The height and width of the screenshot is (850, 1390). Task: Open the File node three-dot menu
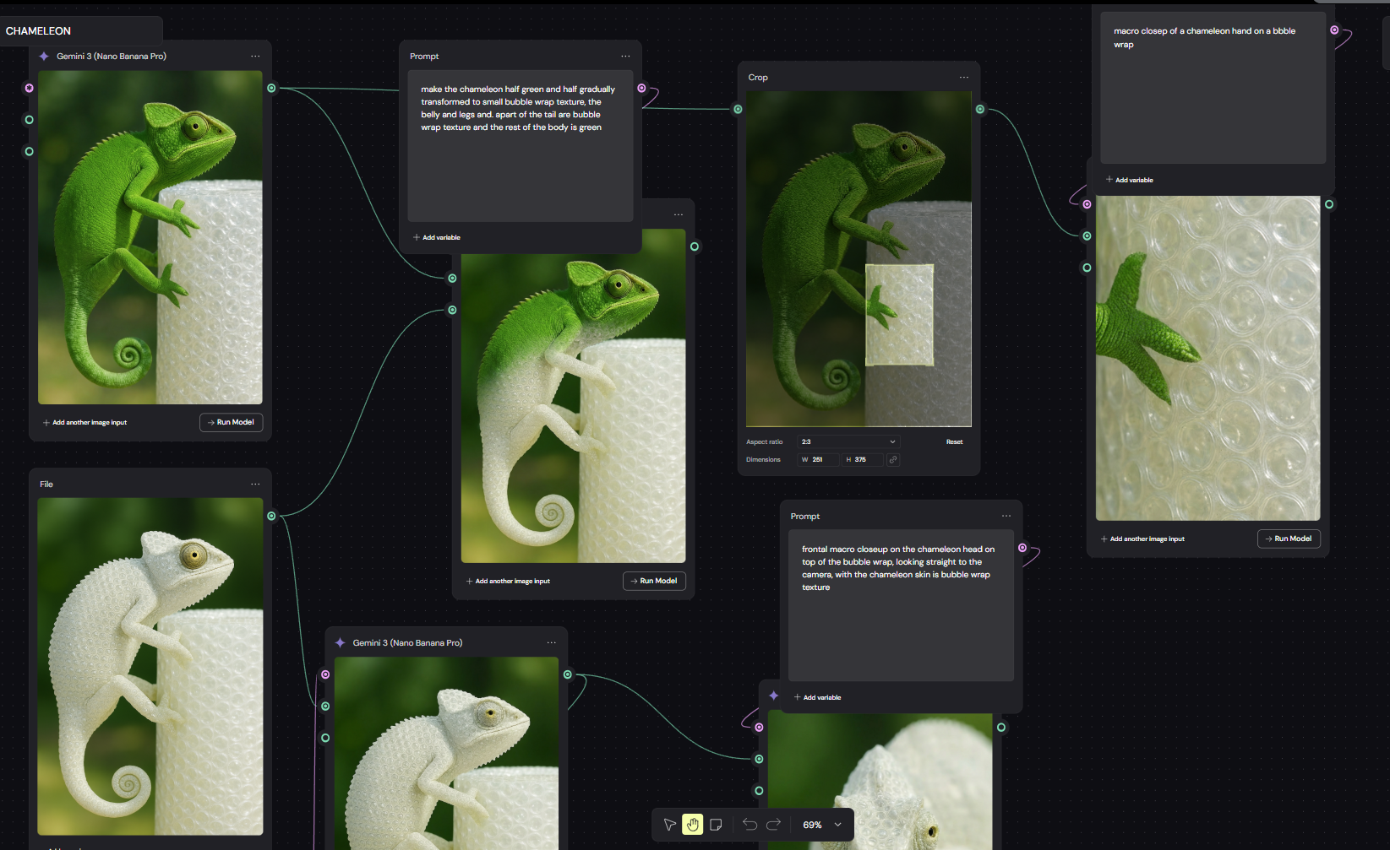[255, 485]
